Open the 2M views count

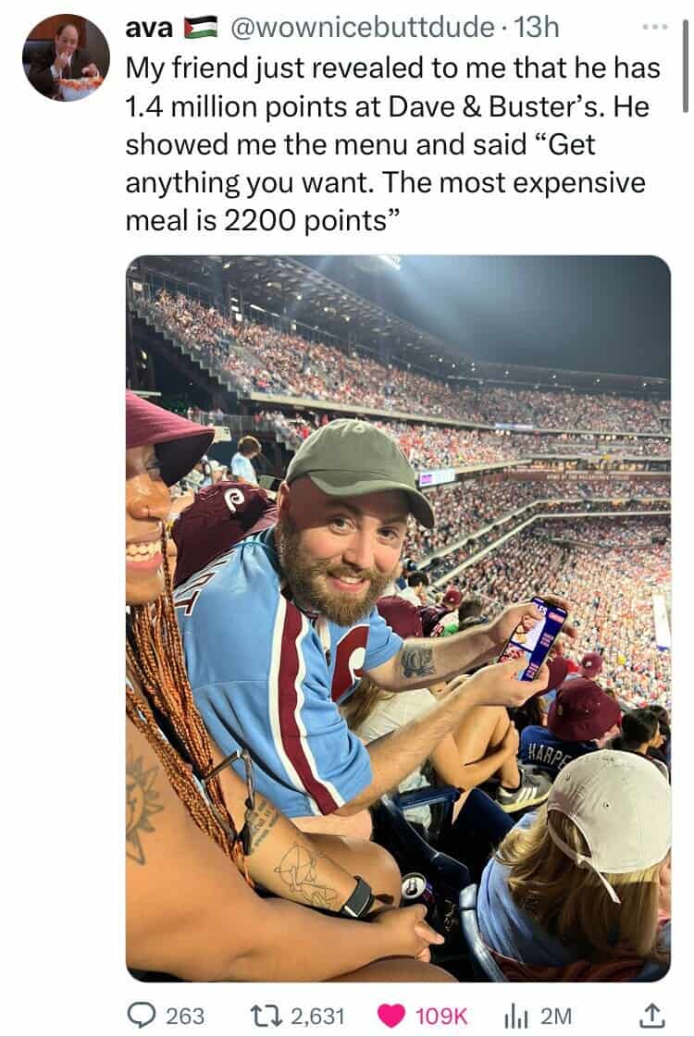pyautogui.click(x=556, y=1016)
